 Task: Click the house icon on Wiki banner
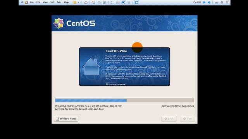click(91, 66)
